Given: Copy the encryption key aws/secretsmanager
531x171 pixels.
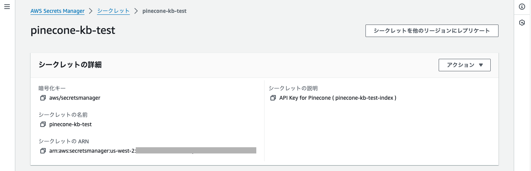Looking at the screenshot, I should (43, 98).
